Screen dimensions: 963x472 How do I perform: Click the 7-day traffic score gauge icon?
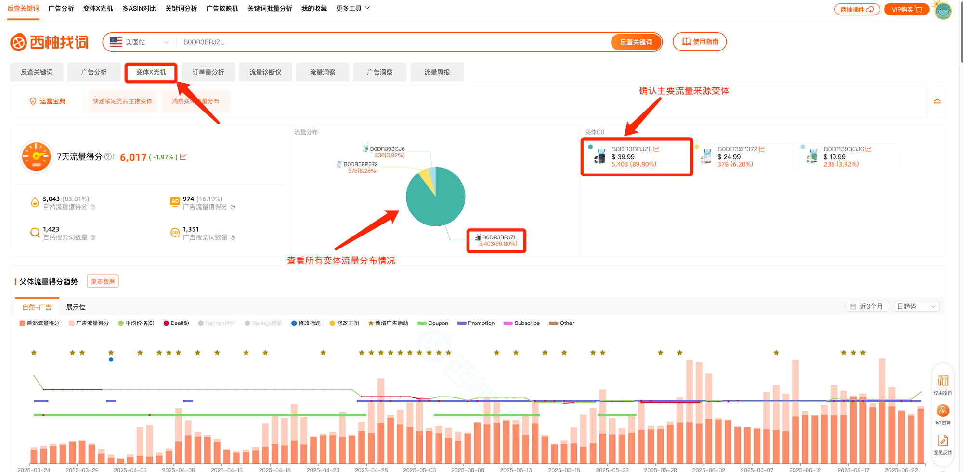36,157
